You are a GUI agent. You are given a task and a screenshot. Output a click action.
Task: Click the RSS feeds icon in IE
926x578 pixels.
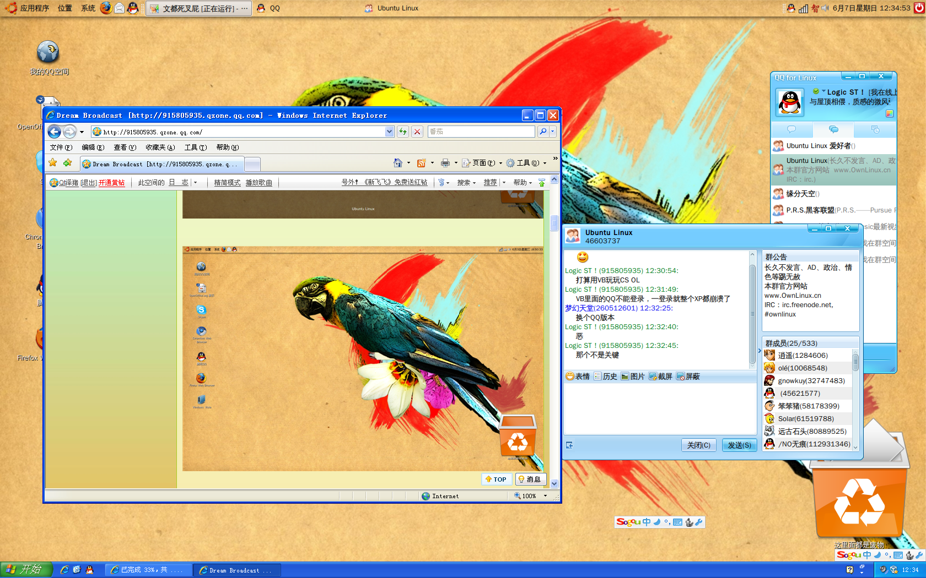coord(422,163)
